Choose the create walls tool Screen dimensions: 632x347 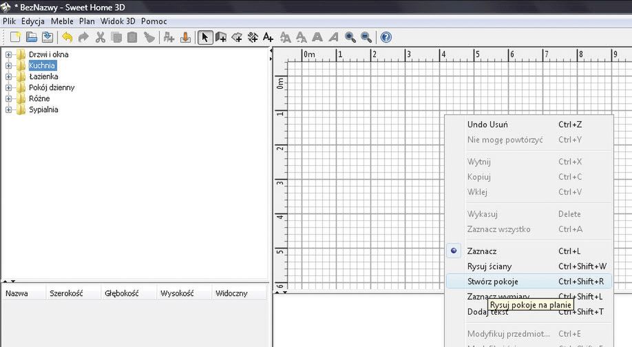point(221,37)
